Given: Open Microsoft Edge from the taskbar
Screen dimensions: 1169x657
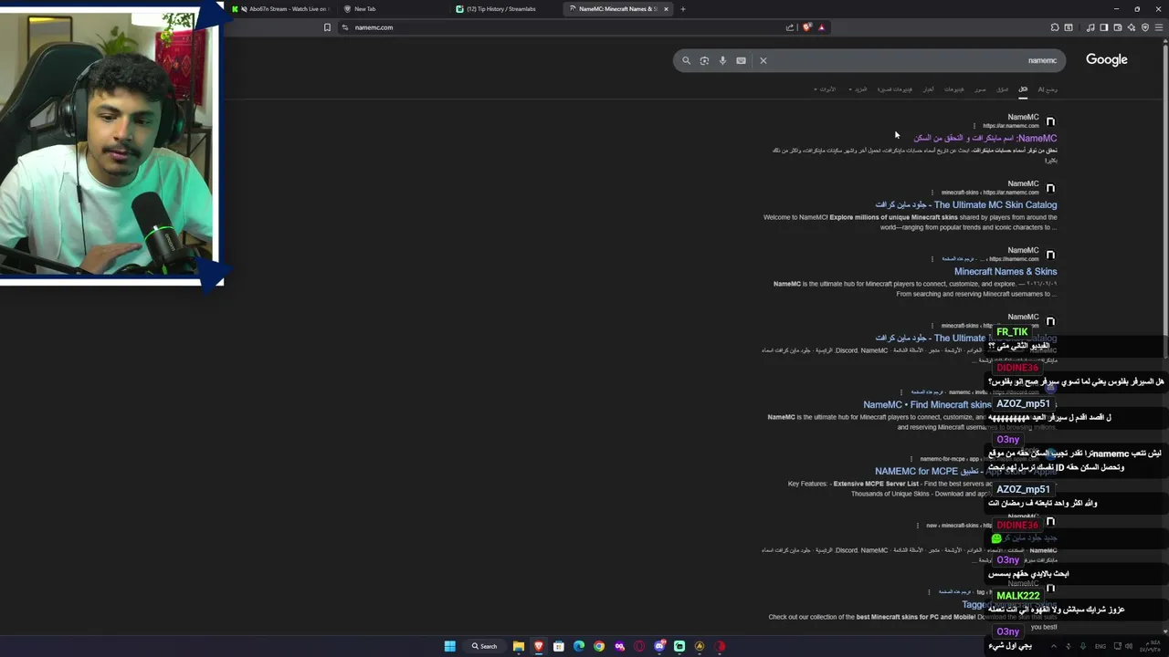Looking at the screenshot, I should point(578,646).
